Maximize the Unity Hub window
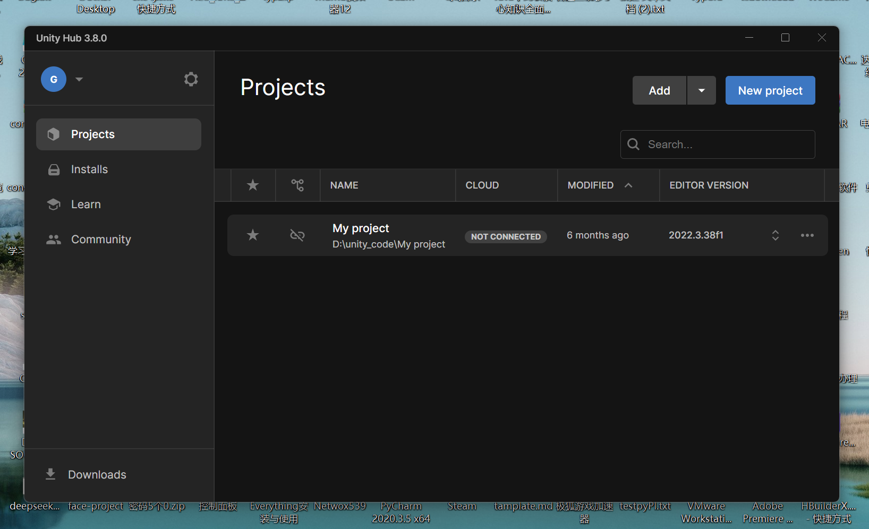This screenshot has height=529, width=869. click(x=785, y=38)
